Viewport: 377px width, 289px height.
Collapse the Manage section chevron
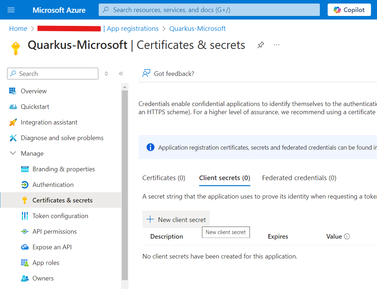coord(13,153)
